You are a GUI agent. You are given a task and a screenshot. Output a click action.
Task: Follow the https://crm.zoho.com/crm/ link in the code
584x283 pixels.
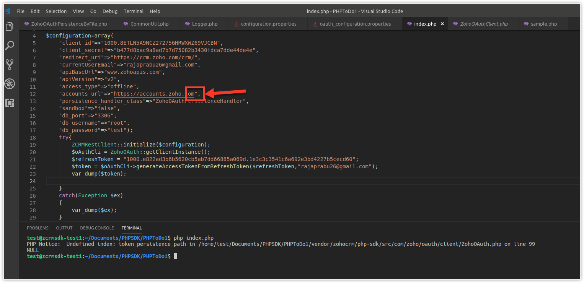coord(153,57)
